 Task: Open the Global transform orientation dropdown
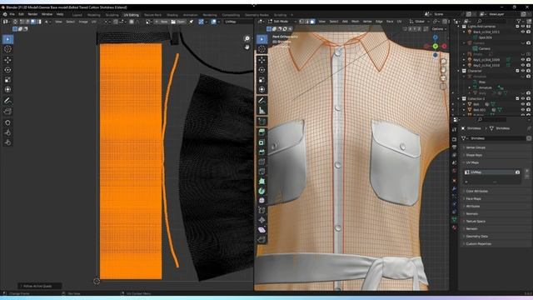(420, 22)
